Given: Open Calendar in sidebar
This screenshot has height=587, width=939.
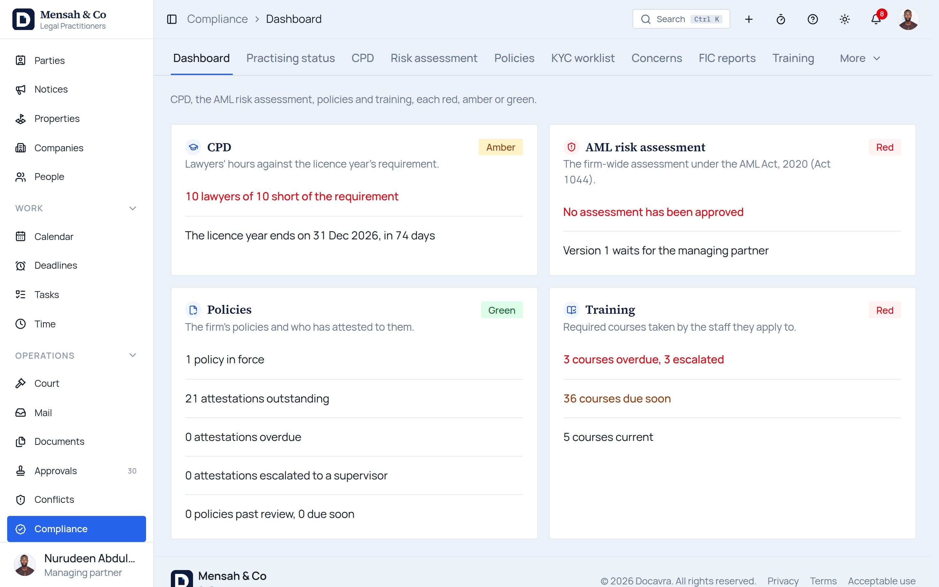Looking at the screenshot, I should [x=76, y=236].
